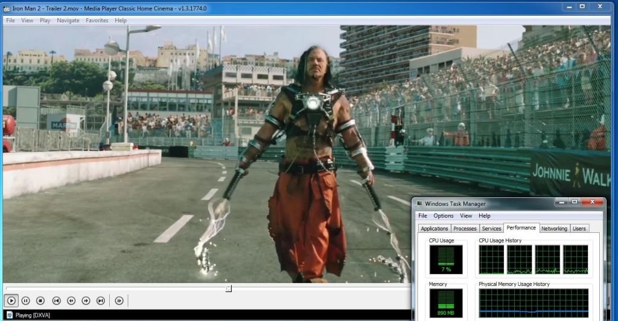
Task: Switch to the Applications tab
Action: pyautogui.click(x=435, y=229)
